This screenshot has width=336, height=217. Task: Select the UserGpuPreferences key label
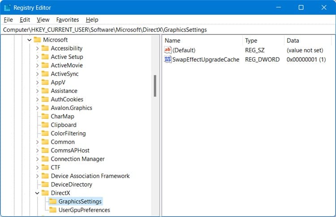(84, 210)
